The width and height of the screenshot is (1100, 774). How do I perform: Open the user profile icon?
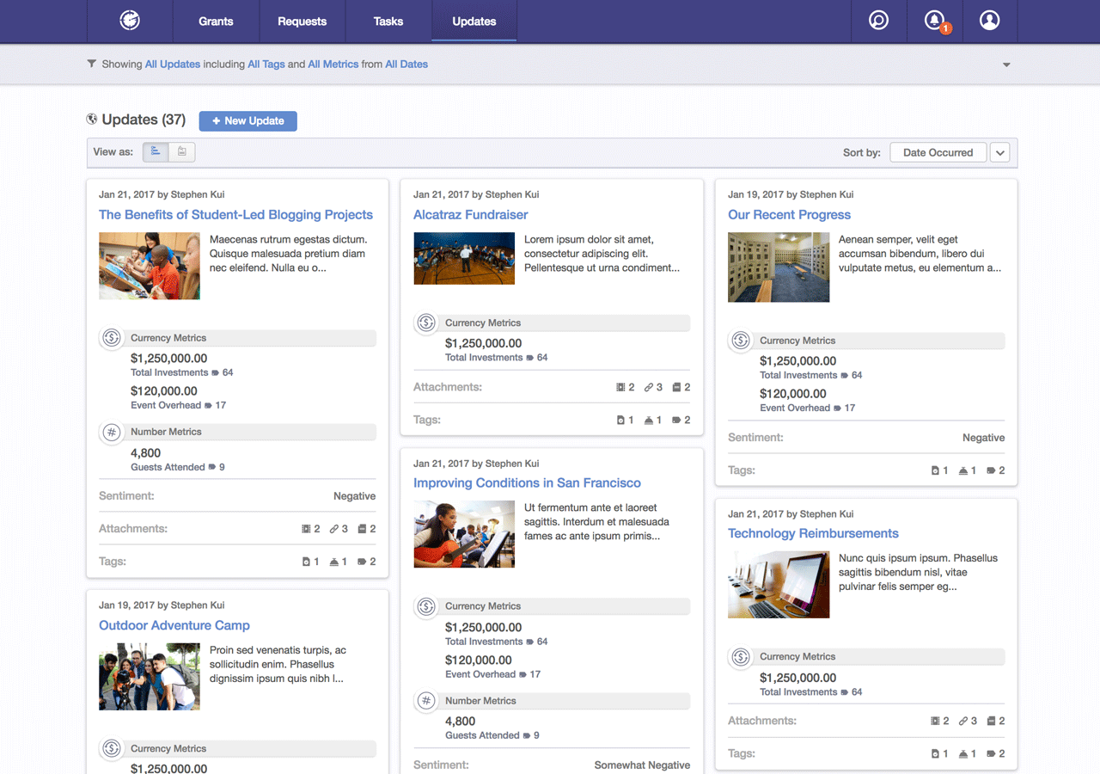click(x=990, y=21)
